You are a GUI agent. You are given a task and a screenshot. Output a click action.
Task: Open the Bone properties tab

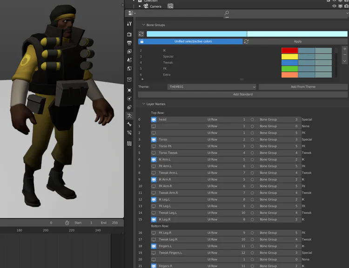pyautogui.click(x=129, y=124)
